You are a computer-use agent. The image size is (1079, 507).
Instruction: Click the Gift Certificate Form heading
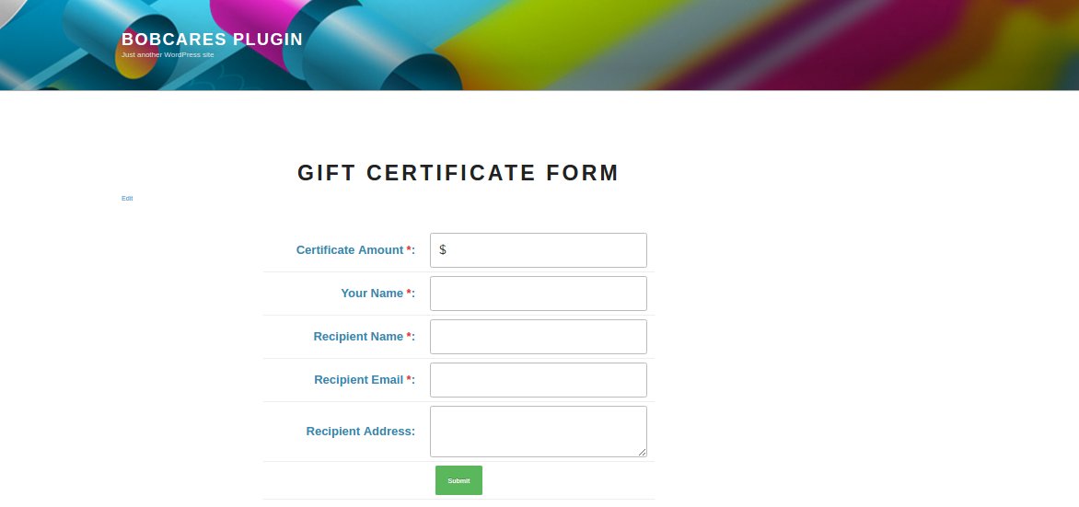coord(458,173)
